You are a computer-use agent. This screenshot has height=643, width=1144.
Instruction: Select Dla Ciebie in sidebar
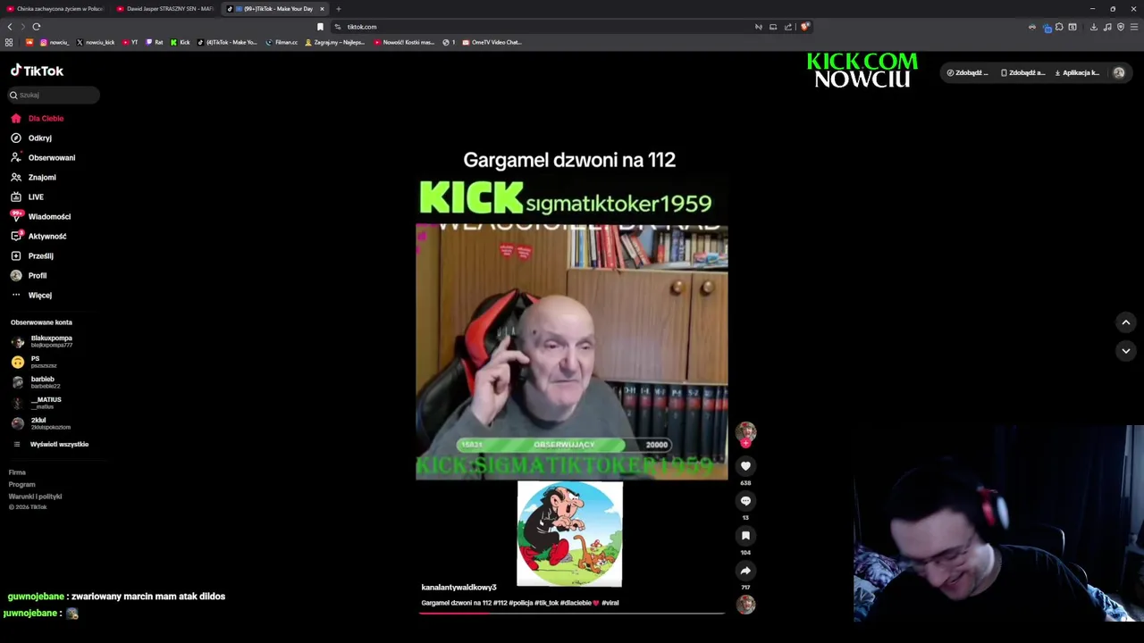pos(38,119)
